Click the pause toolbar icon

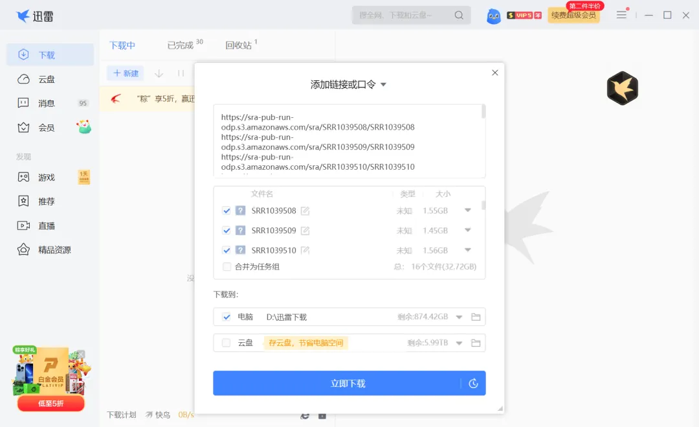click(x=181, y=73)
